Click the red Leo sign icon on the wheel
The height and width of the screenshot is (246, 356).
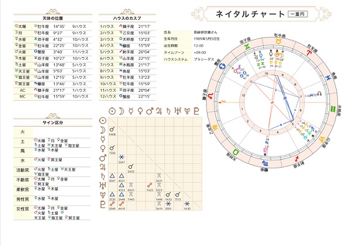tap(211, 96)
